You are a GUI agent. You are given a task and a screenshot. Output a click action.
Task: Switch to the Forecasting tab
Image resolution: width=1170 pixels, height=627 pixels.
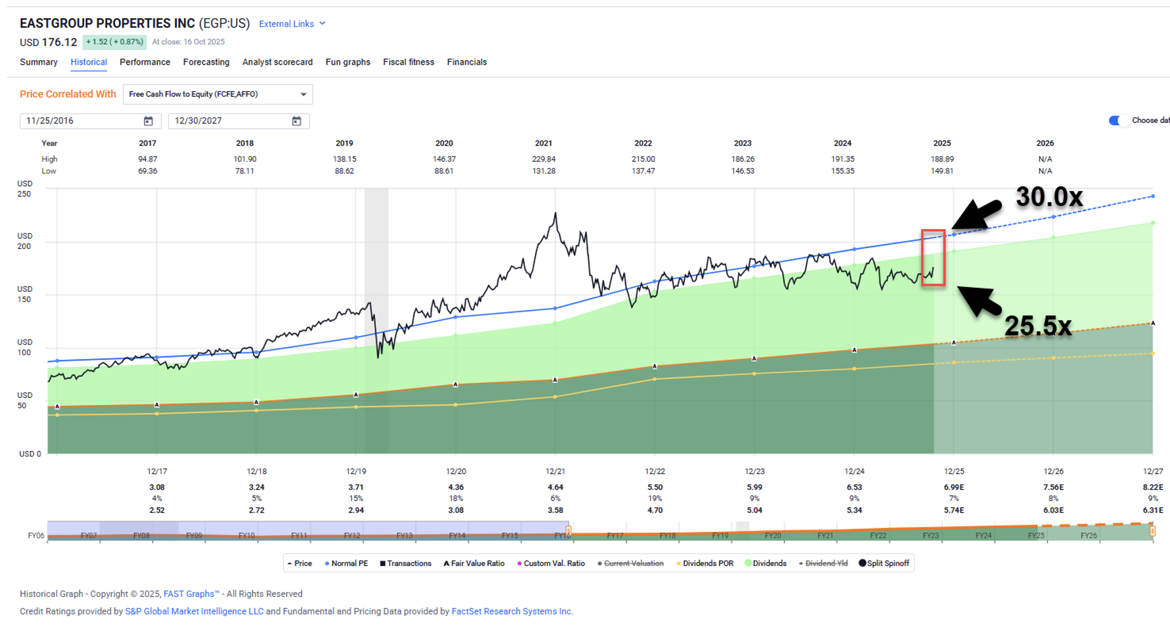(x=206, y=62)
